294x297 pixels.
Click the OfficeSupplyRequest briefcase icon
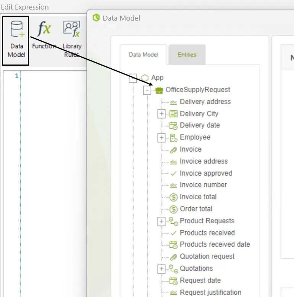click(x=159, y=90)
